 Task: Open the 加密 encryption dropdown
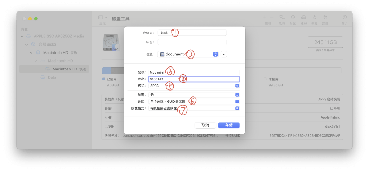[x=194, y=95]
